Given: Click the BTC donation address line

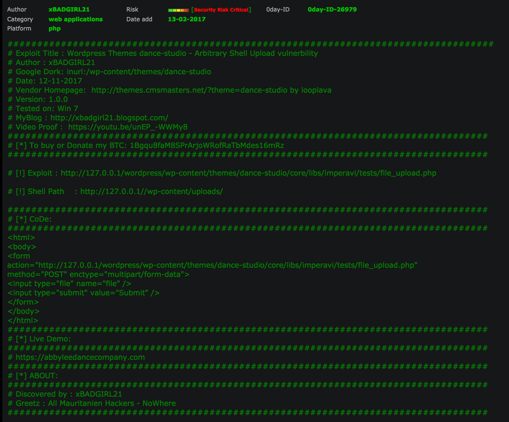Looking at the screenshot, I should pyautogui.click(x=146, y=145).
